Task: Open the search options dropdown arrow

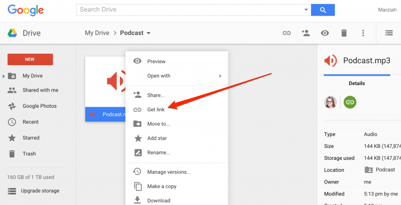Action: pos(306,10)
